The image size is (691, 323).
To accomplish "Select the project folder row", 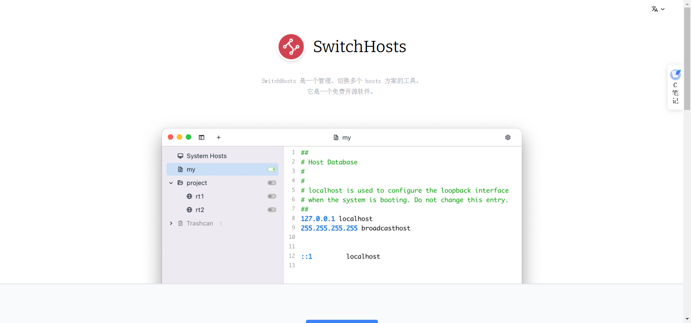I will point(222,183).
